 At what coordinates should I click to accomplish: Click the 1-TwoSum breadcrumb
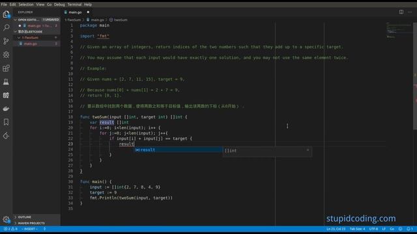click(73, 20)
